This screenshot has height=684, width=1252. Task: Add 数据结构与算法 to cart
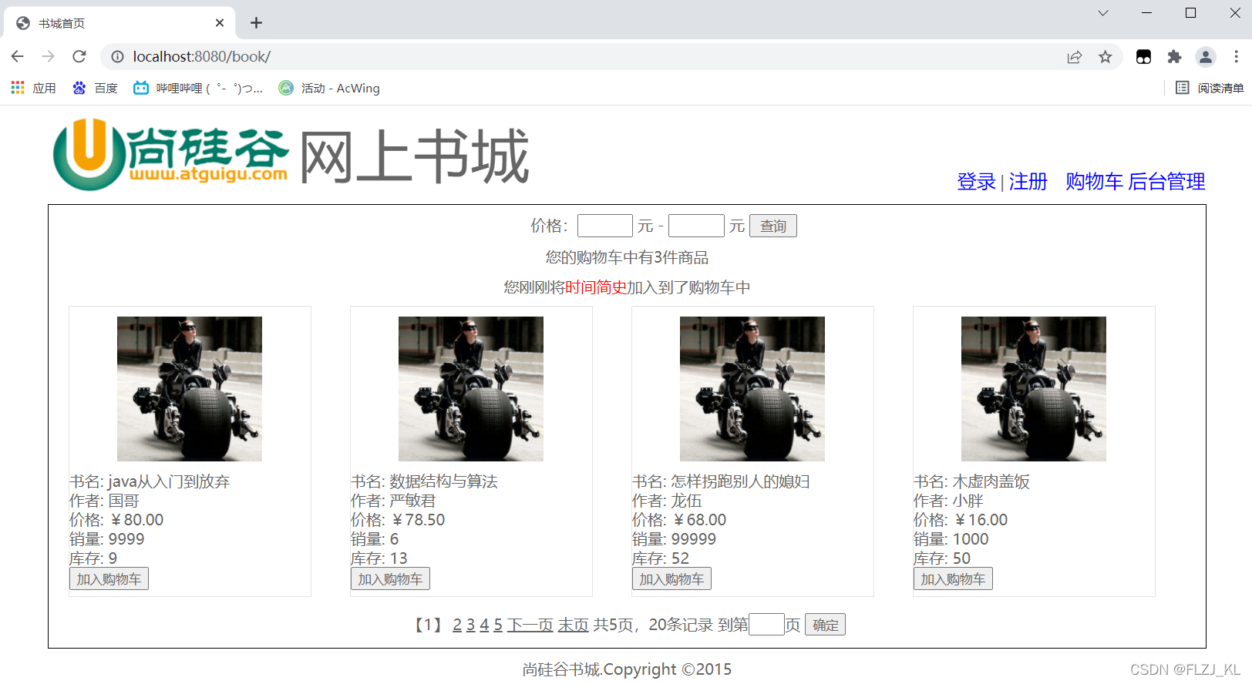click(x=390, y=578)
